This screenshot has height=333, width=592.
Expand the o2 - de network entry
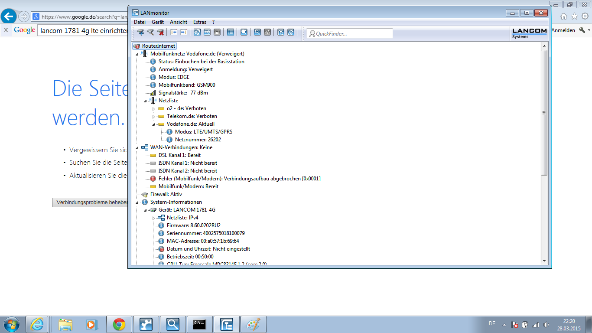[153, 108]
